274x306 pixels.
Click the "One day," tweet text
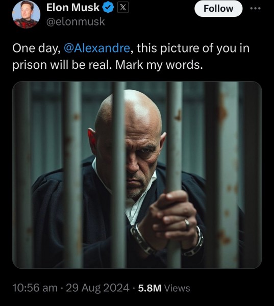click(37, 48)
